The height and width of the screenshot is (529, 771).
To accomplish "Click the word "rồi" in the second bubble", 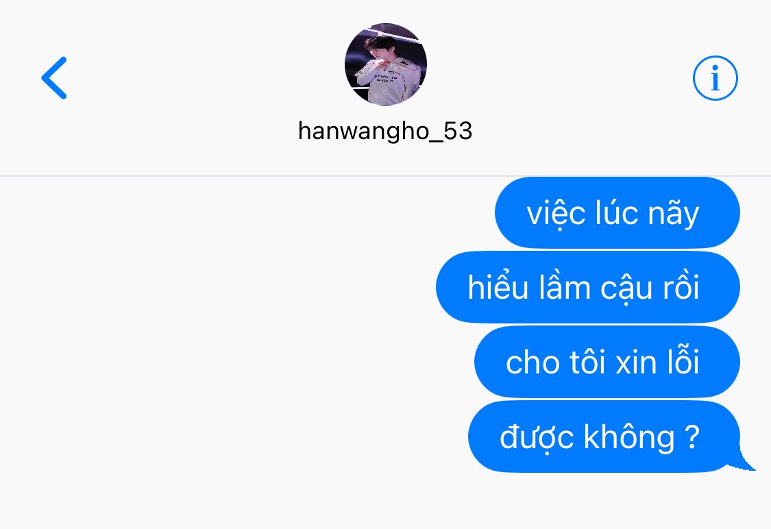I will coord(681,287).
